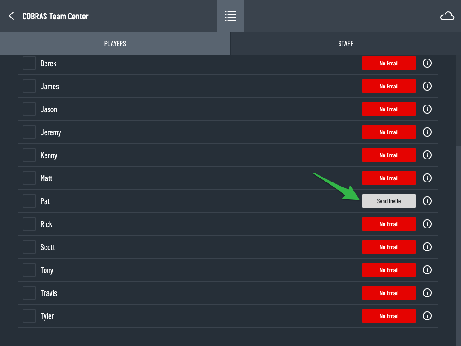Image resolution: width=461 pixels, height=346 pixels.
Task: Click the player name Pat
Action: (x=45, y=201)
